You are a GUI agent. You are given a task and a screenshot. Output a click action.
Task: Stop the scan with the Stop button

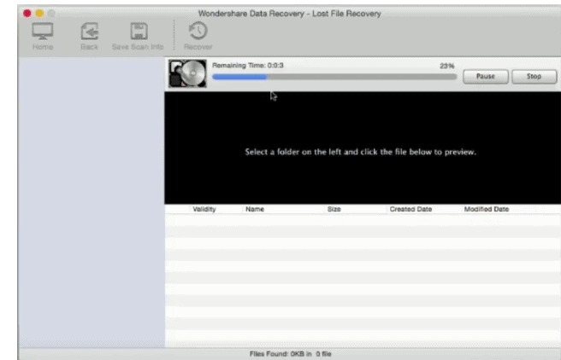534,77
